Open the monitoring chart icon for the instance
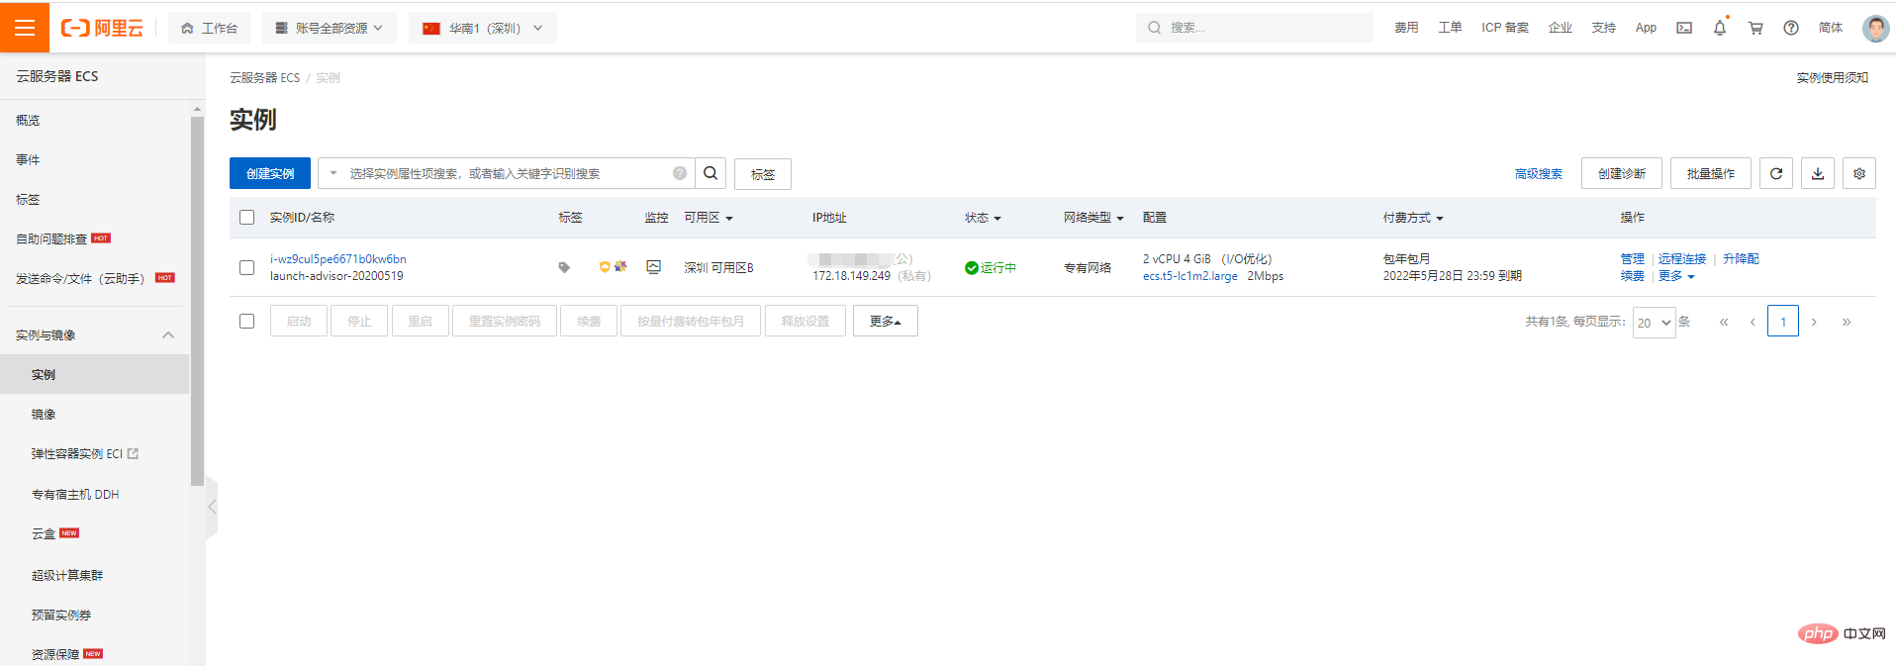Viewport: 1896px width, 666px height. point(653,266)
